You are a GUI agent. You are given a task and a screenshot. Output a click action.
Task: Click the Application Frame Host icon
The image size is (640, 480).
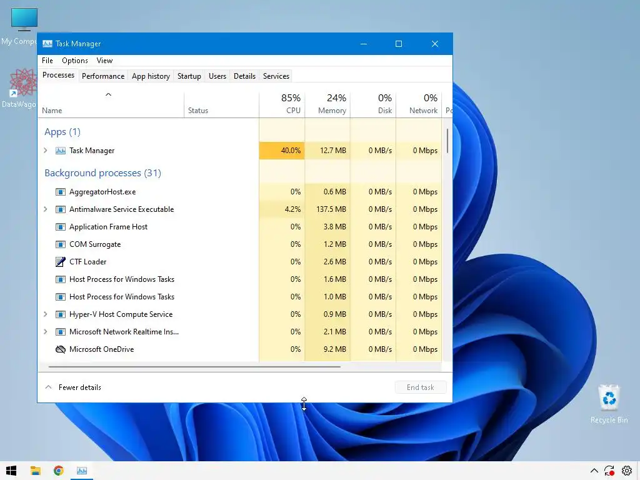coord(61,227)
